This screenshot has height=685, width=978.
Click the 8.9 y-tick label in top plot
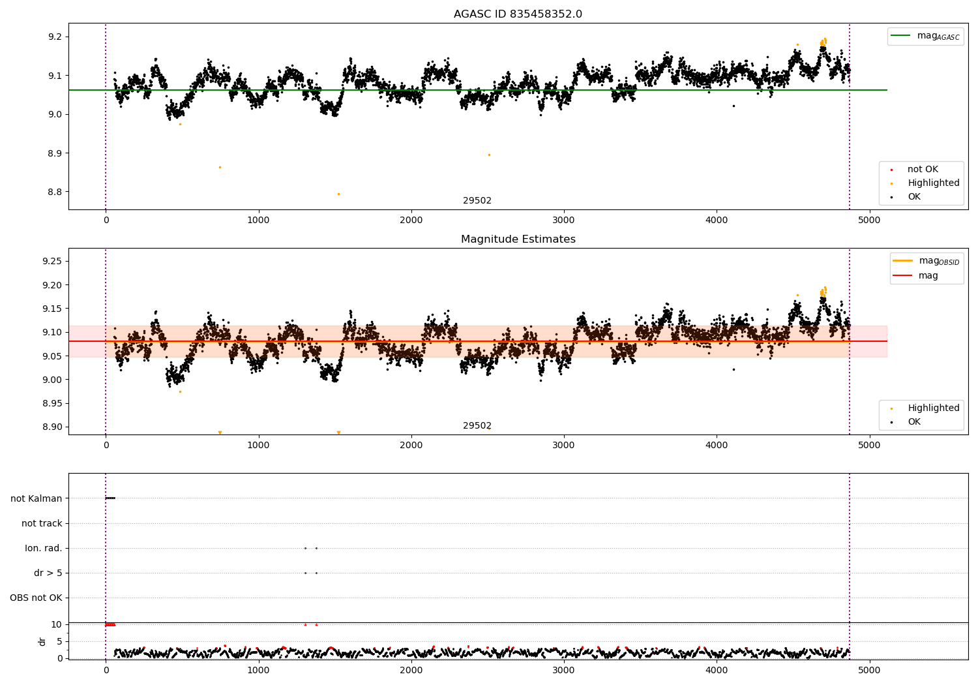pyautogui.click(x=55, y=153)
